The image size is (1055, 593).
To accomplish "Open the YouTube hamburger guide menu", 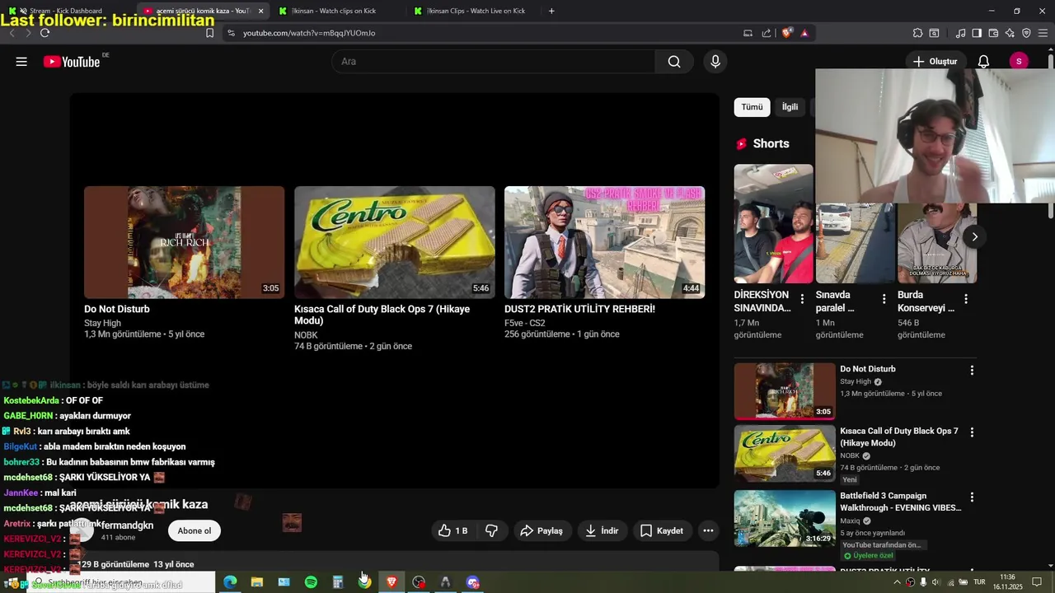I will coord(21,62).
